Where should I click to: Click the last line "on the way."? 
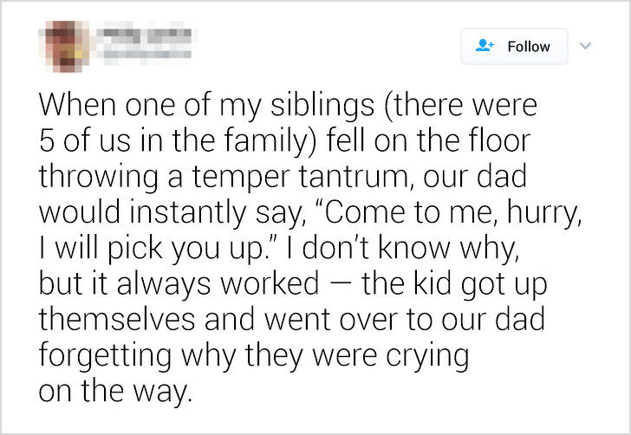[x=115, y=391]
